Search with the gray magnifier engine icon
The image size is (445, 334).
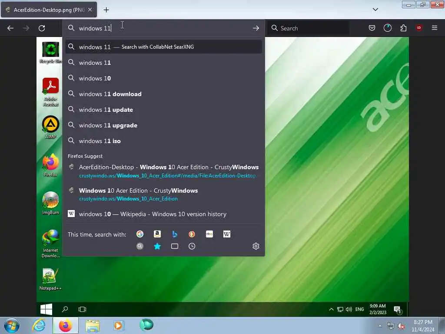[x=140, y=246]
